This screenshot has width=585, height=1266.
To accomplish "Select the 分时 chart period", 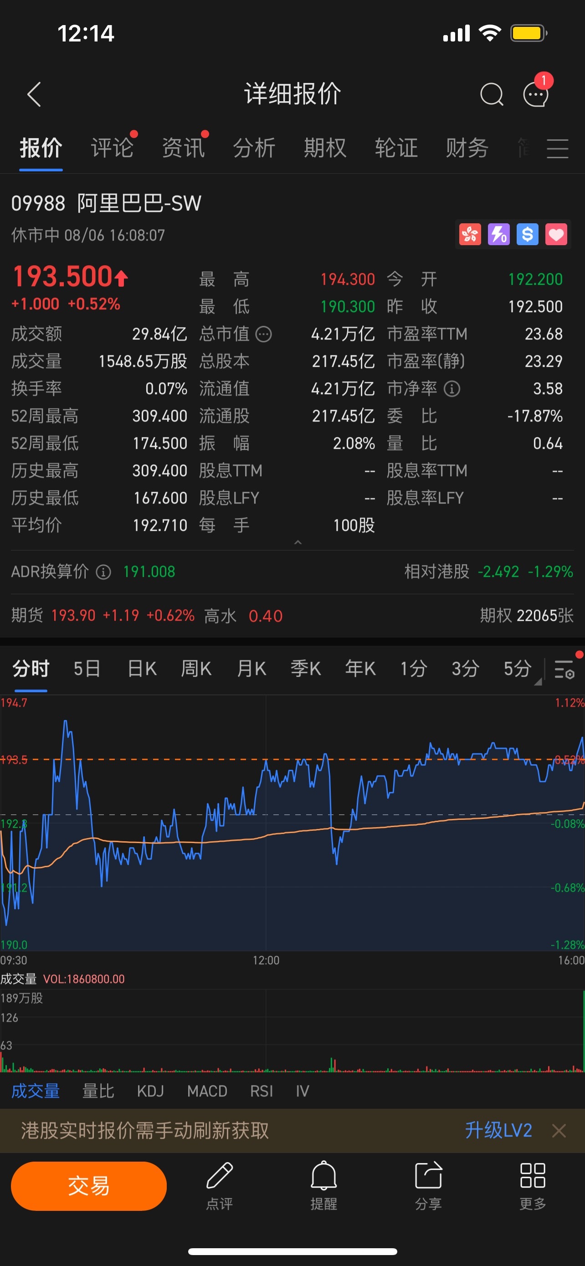I will point(31,669).
